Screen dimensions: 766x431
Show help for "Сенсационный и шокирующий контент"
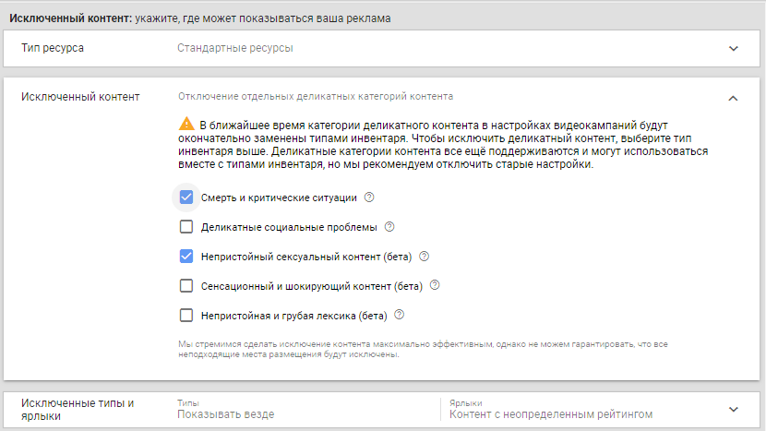pos(435,286)
